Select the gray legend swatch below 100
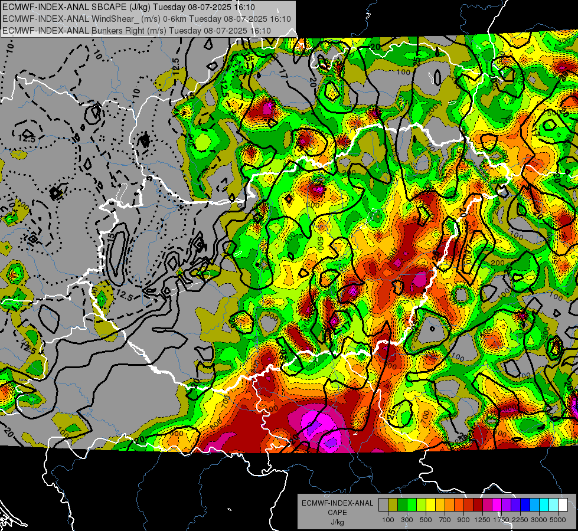The height and width of the screenshot is (531, 578). tap(383, 505)
